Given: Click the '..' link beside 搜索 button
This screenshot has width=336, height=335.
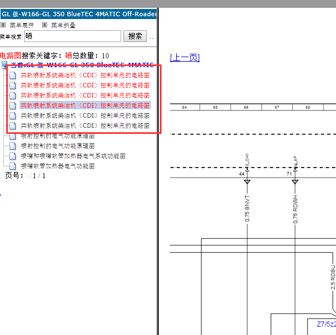Looking at the screenshot, I should click(151, 38).
